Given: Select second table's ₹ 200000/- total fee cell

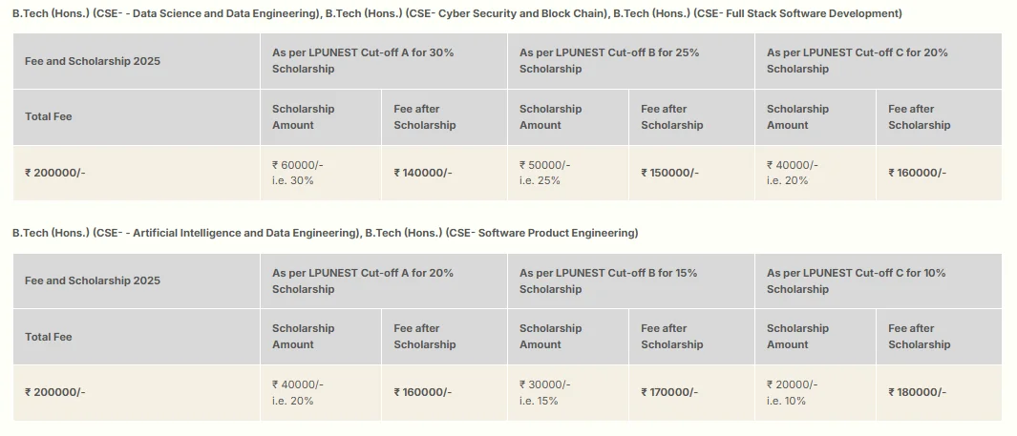Looking at the screenshot, I should (x=137, y=393).
